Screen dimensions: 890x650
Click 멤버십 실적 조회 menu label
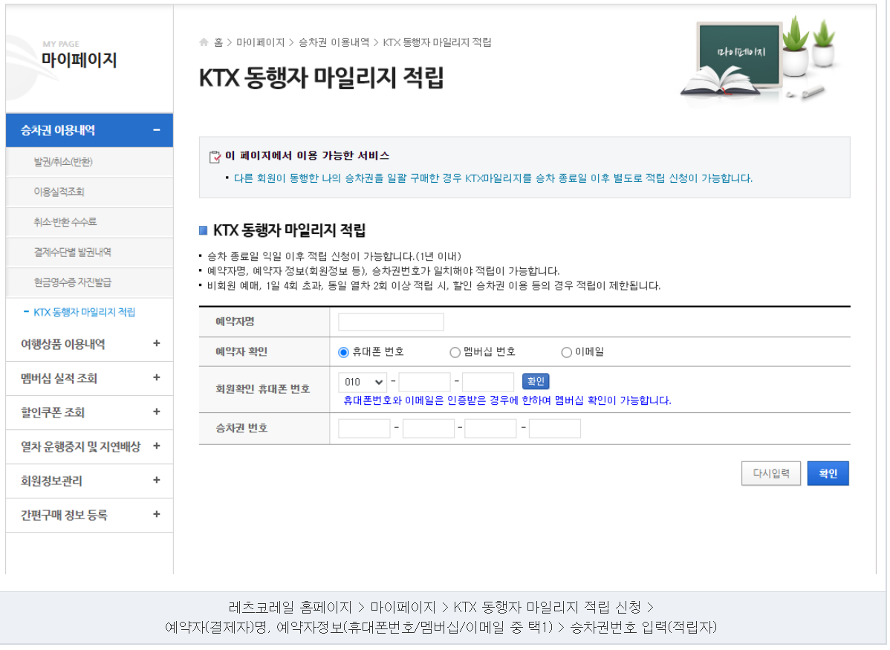(x=59, y=379)
